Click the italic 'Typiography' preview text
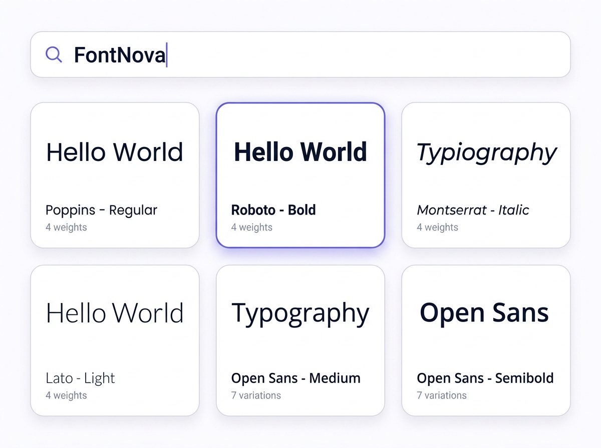The width and height of the screenshot is (601, 448). click(x=486, y=154)
